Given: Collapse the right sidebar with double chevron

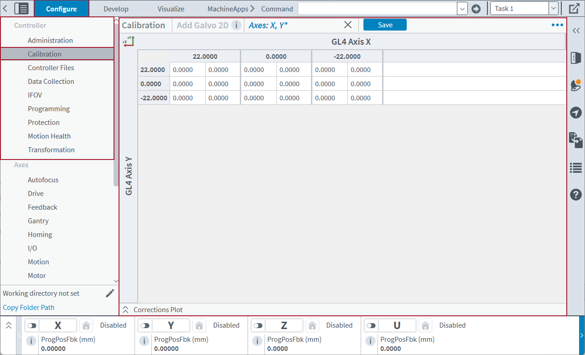Looking at the screenshot, I should 576,31.
